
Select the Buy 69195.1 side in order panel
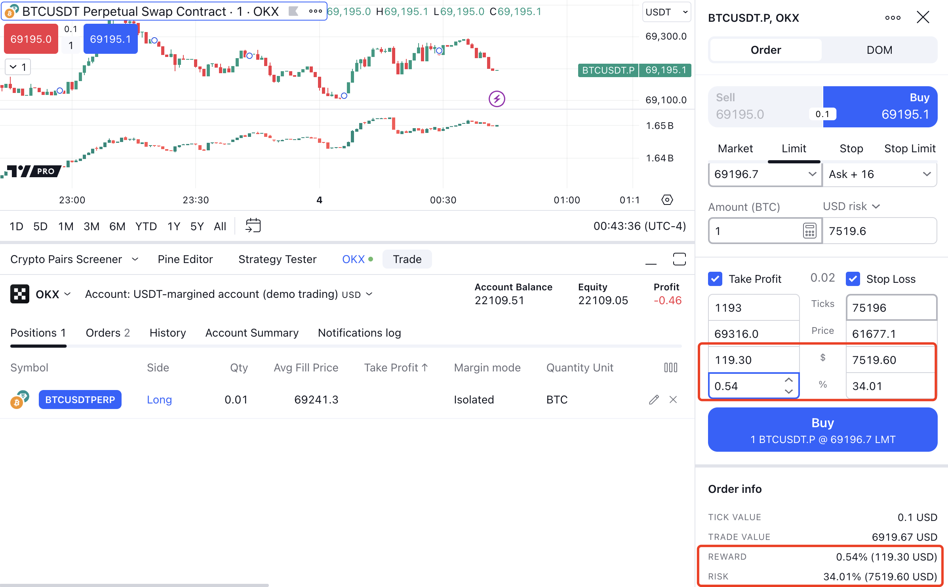click(x=880, y=106)
